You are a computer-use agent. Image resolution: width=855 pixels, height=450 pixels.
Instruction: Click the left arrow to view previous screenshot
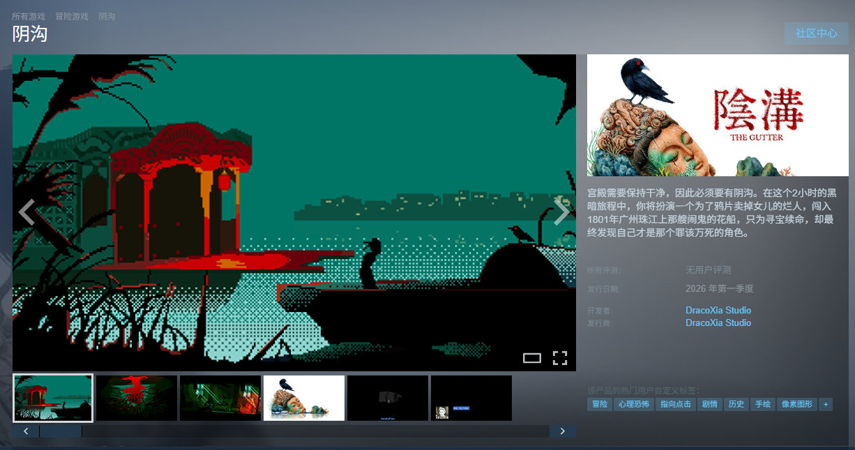27,212
